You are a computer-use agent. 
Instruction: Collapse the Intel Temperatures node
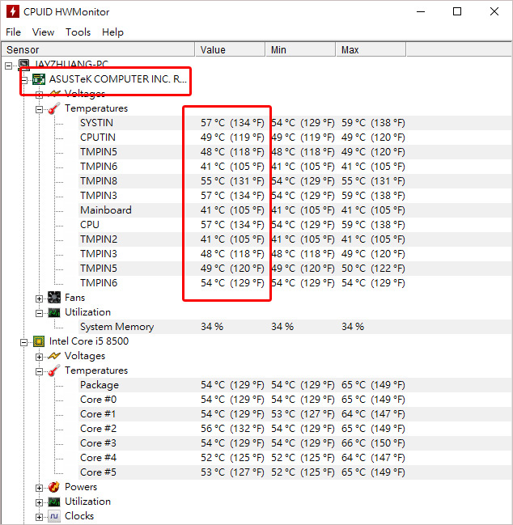(x=39, y=371)
